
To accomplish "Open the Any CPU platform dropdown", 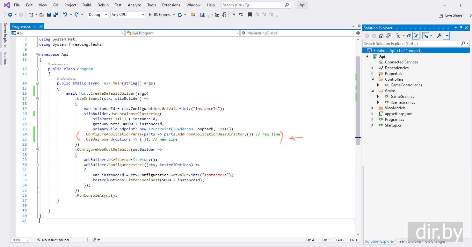I will pyautogui.click(x=127, y=15).
